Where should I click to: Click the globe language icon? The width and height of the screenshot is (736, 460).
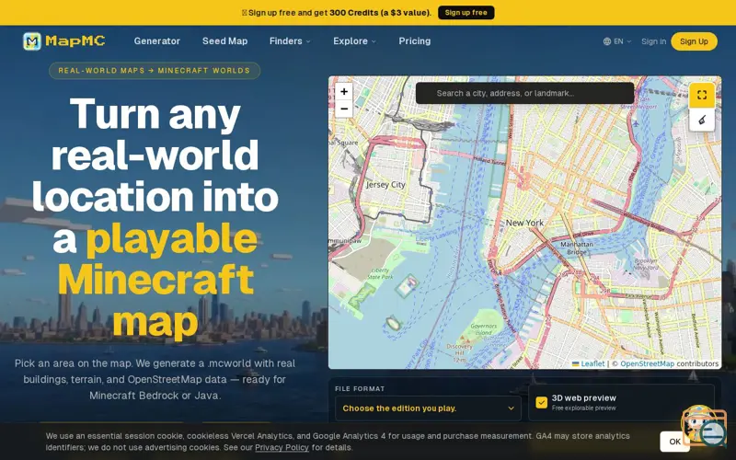(607, 41)
